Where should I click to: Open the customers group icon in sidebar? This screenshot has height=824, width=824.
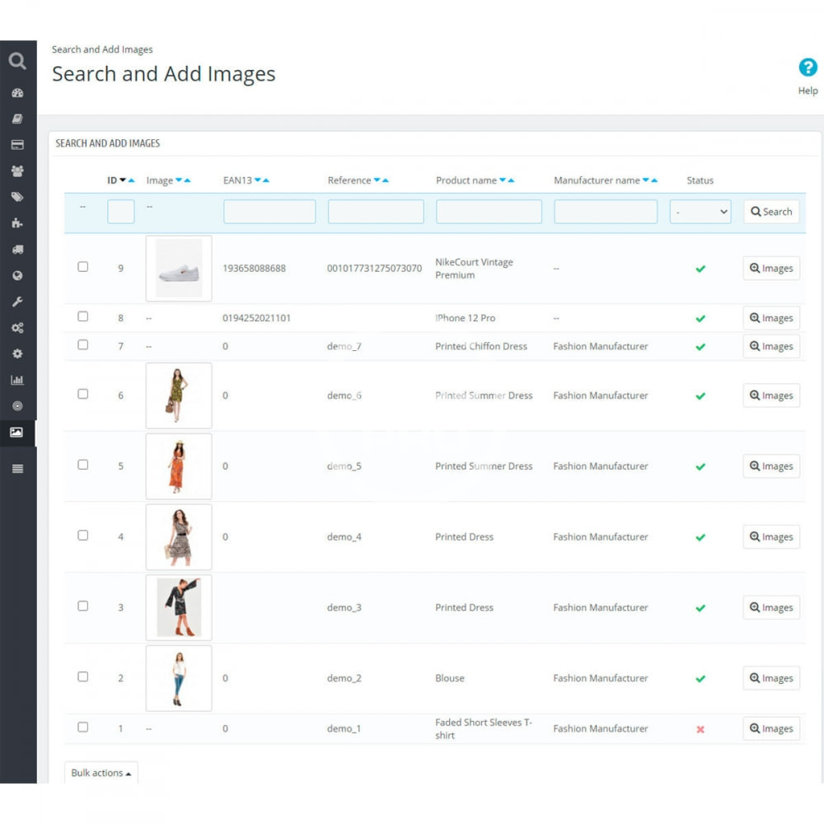17,171
